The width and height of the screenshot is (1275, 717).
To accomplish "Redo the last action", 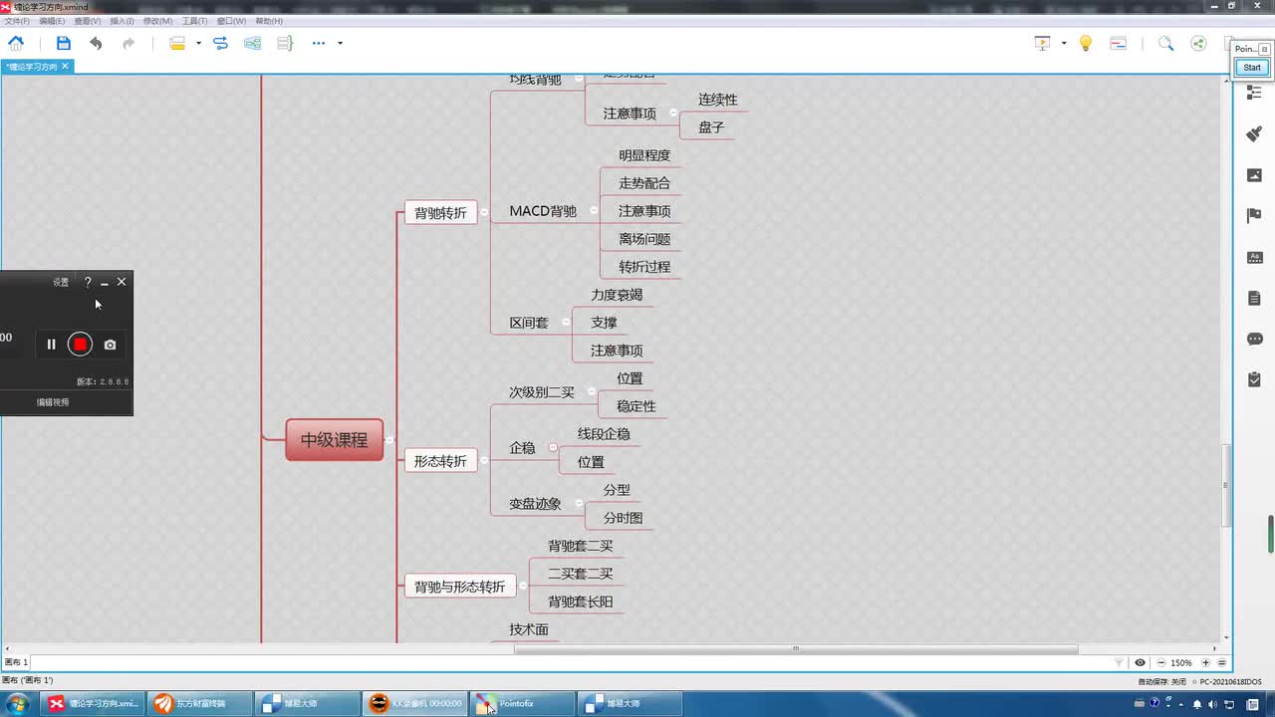I will (128, 43).
